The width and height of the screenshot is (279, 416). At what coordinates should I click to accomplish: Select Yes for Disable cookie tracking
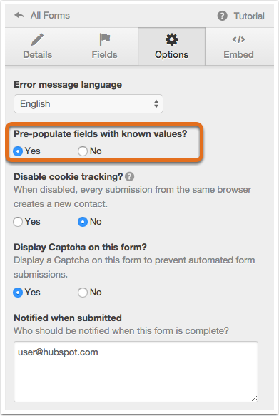[x=18, y=222]
